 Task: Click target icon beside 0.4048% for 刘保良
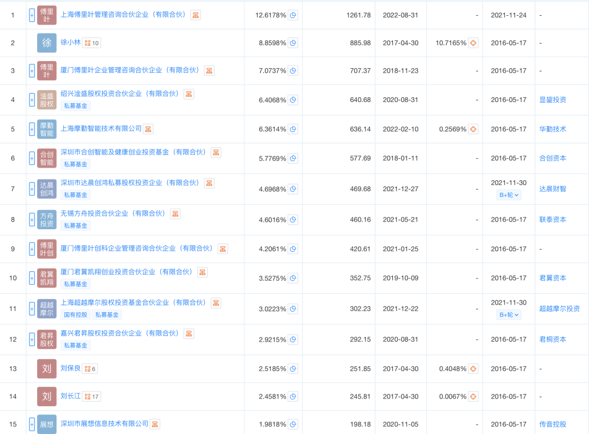coord(473,369)
